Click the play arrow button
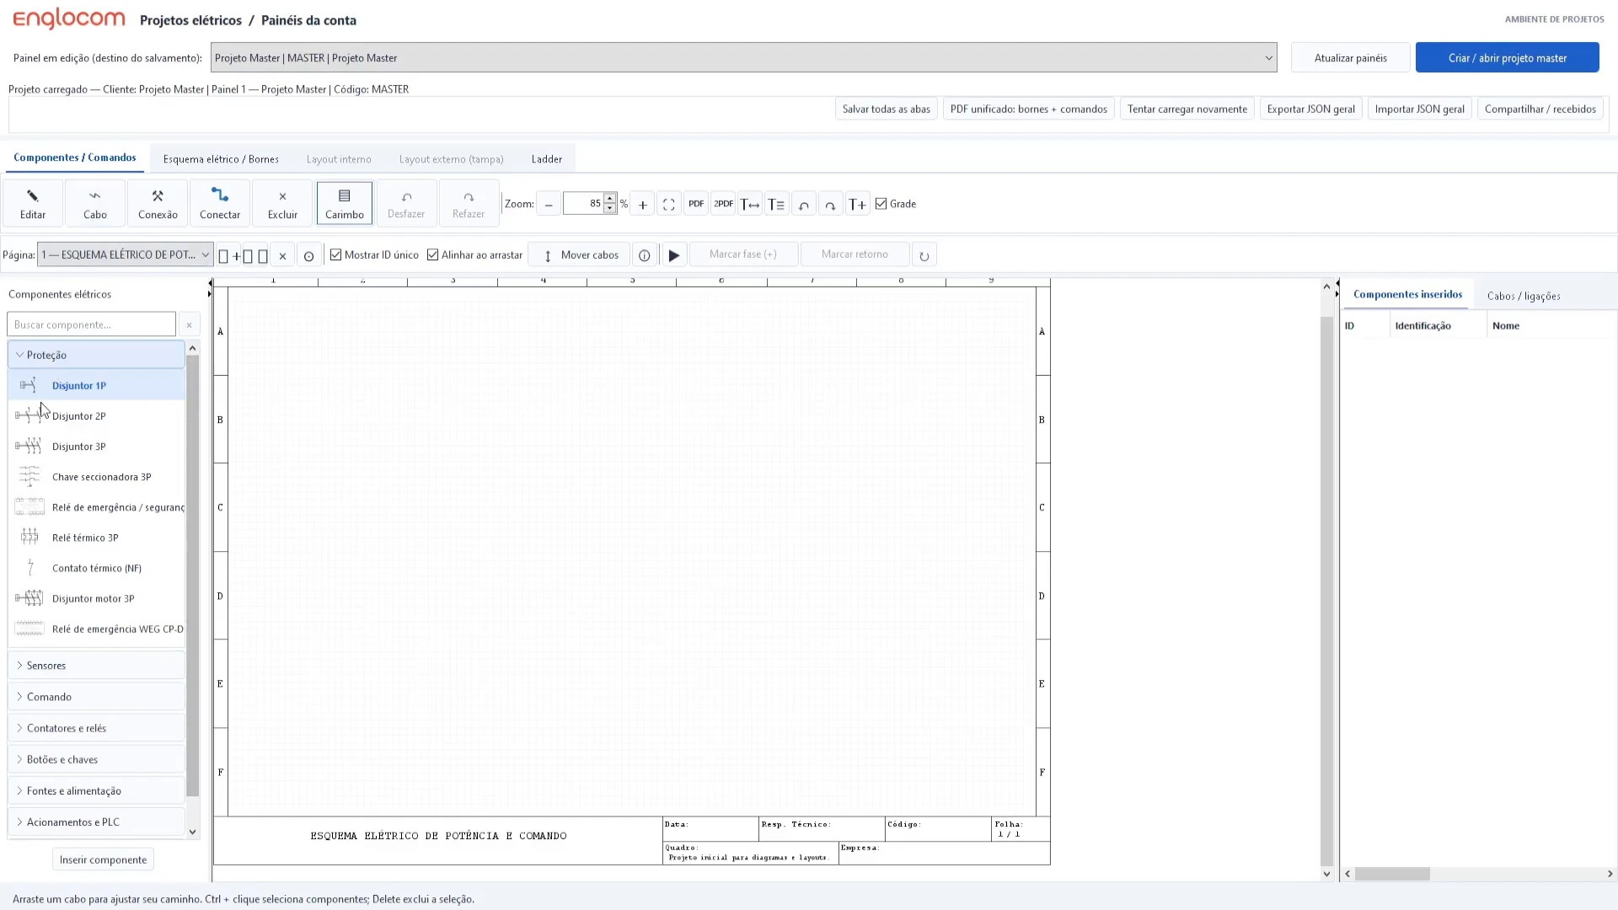 [674, 255]
